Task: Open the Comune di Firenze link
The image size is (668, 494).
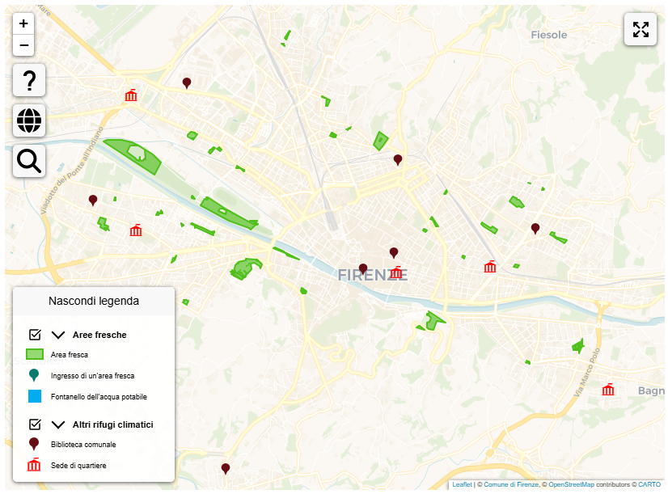Action: coord(511,484)
